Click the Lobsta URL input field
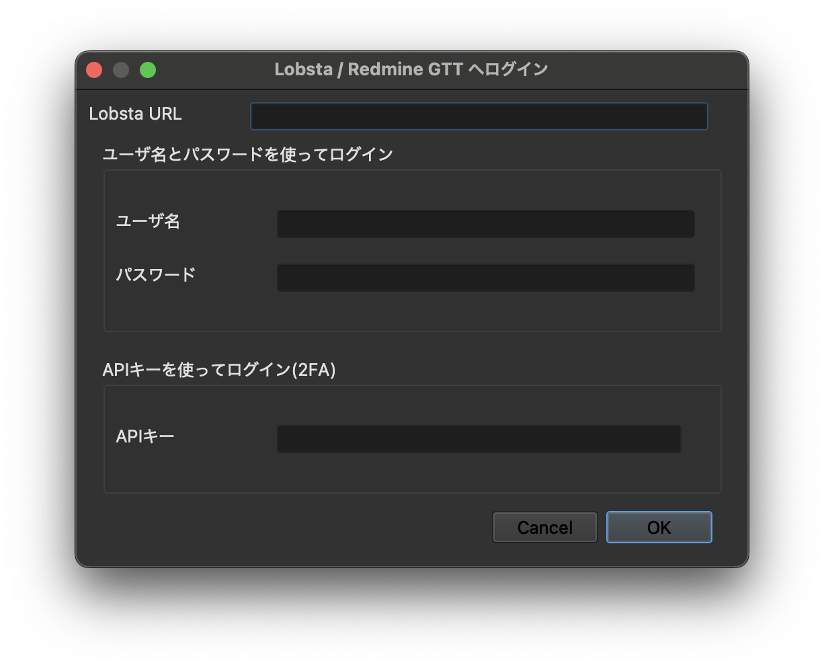Image resolution: width=824 pixels, height=667 pixels. (x=479, y=116)
